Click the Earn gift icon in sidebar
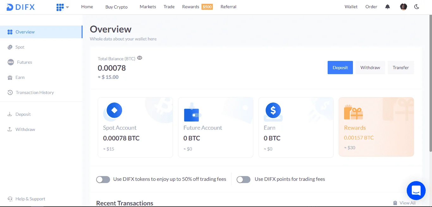This screenshot has height=207, width=432. 10,77
